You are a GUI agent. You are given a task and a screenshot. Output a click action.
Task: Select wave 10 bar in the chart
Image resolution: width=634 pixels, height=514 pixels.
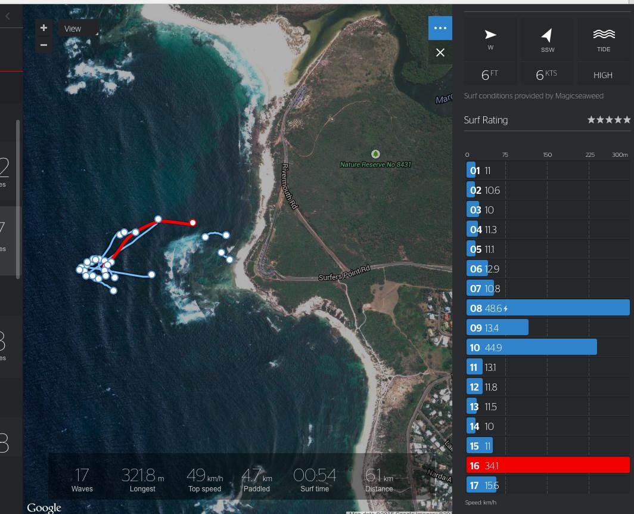[x=532, y=348]
